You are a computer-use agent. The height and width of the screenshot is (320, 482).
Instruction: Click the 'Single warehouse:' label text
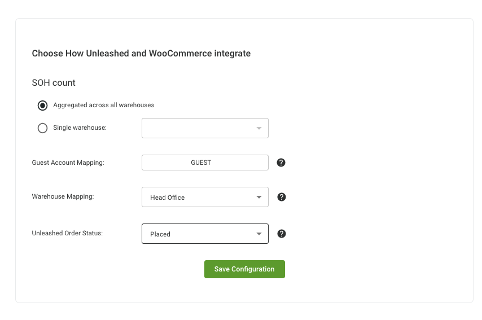click(x=80, y=128)
